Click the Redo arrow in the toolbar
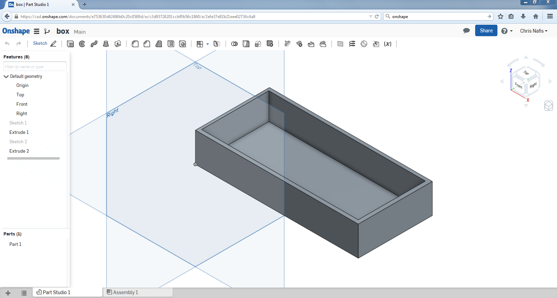The width and height of the screenshot is (557, 298). click(x=19, y=44)
